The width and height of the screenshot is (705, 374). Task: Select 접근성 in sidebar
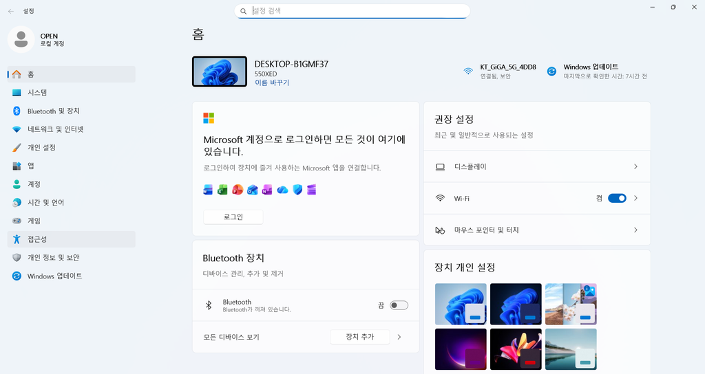(72, 239)
